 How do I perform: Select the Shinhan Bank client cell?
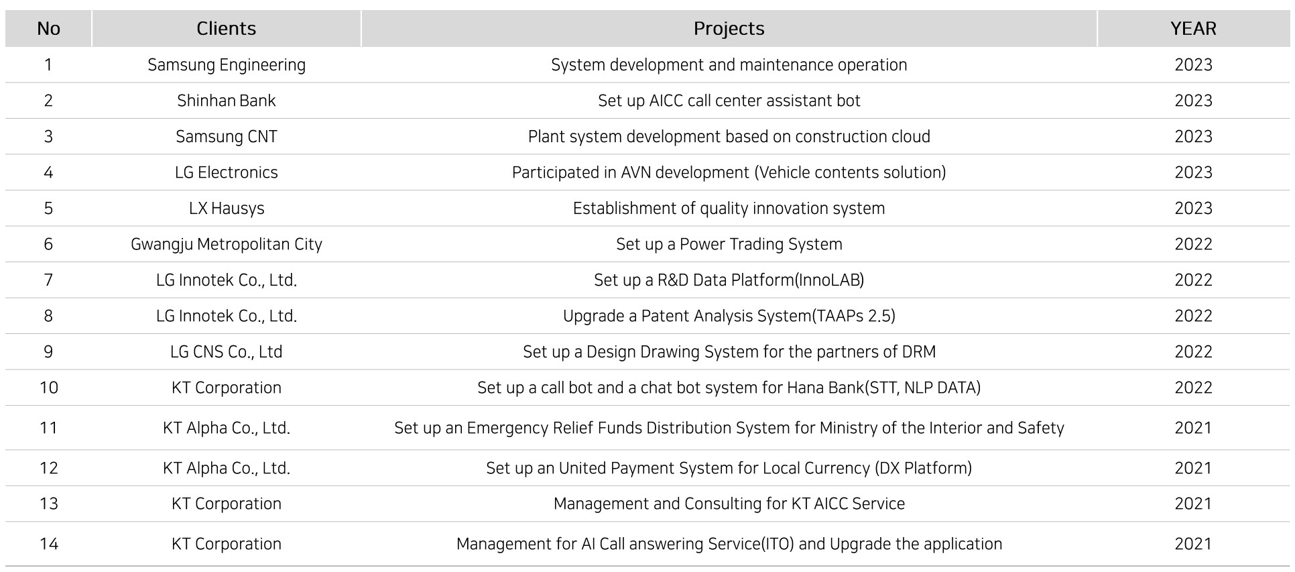[x=226, y=101]
